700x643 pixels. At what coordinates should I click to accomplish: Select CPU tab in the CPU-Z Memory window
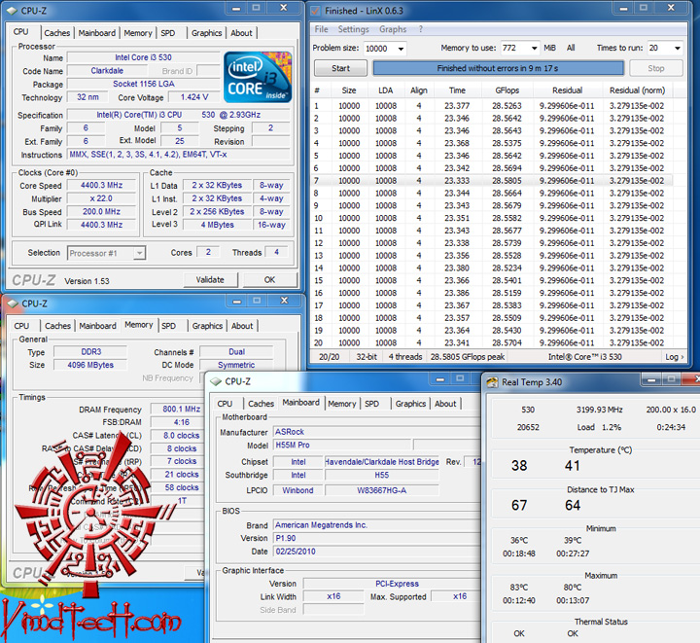21,326
